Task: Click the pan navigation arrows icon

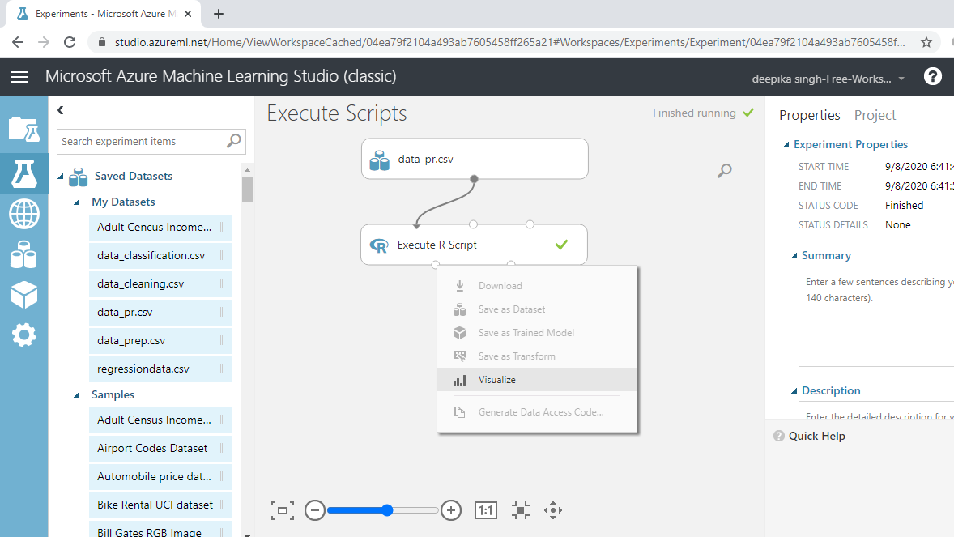Action: click(x=553, y=510)
